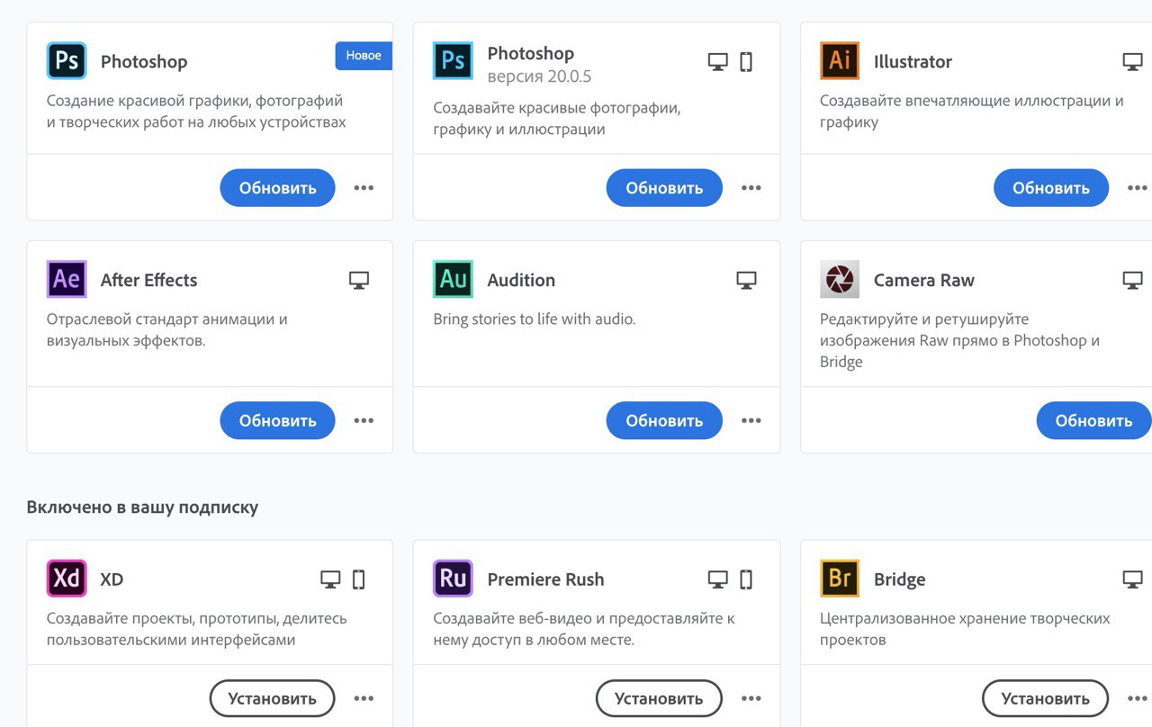This screenshot has height=727, width=1152.
Task: Click the "Illustrator" title text
Action: point(913,62)
